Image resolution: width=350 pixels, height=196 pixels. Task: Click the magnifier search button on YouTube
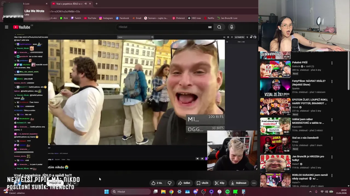pos(219,27)
